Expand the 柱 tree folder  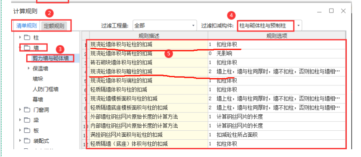[x=20, y=37]
